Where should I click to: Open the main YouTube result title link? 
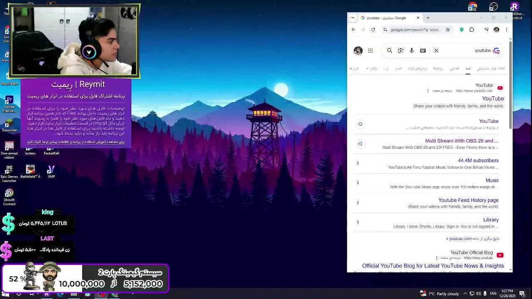[x=493, y=98]
